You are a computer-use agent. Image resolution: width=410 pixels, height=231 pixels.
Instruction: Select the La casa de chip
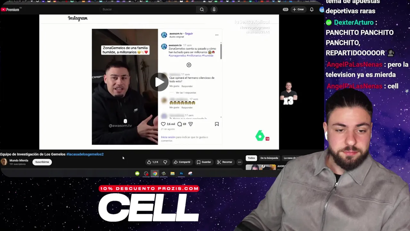point(290,158)
